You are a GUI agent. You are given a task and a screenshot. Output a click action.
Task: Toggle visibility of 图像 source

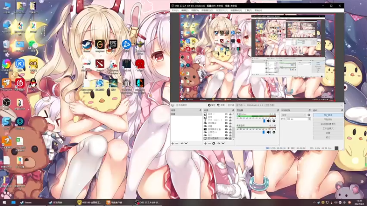pos(226,117)
